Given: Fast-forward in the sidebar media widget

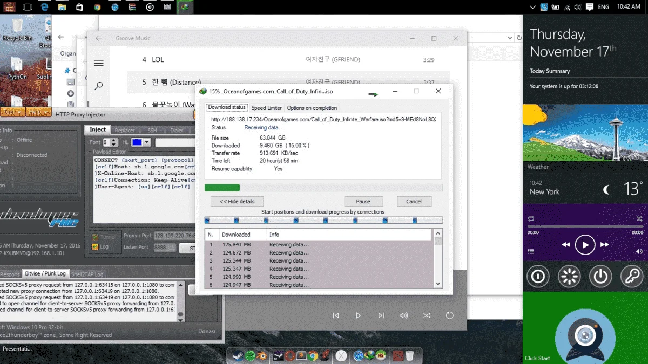Looking at the screenshot, I should [x=605, y=245].
